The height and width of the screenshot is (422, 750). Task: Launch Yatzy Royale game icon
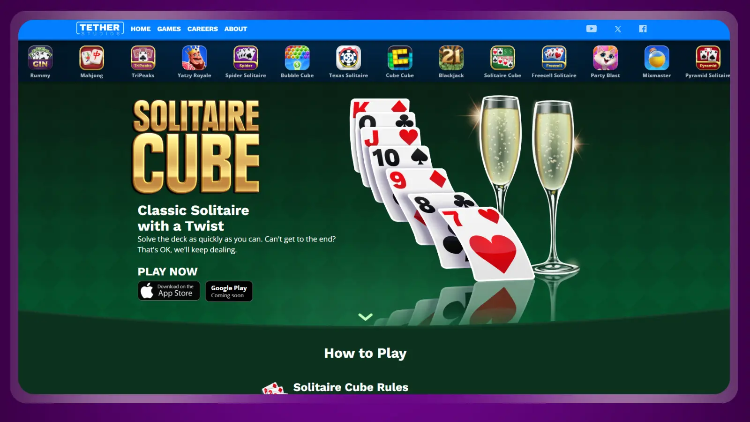(195, 58)
